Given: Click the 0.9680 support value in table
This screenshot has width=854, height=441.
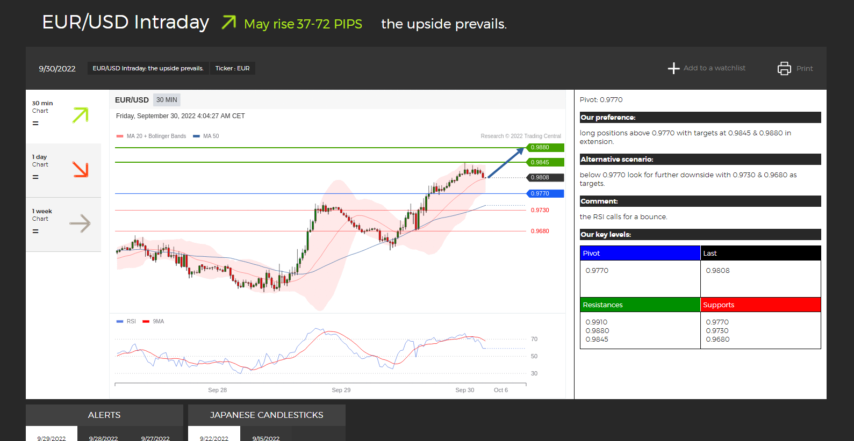Looking at the screenshot, I should point(717,339).
